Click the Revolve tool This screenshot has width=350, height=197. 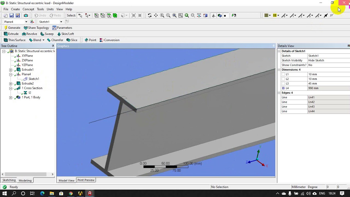click(x=30, y=34)
